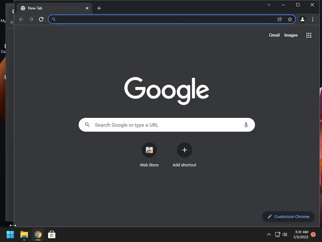Minimize the Chrome window
Screen dimensions: 322x242
click(283, 5)
